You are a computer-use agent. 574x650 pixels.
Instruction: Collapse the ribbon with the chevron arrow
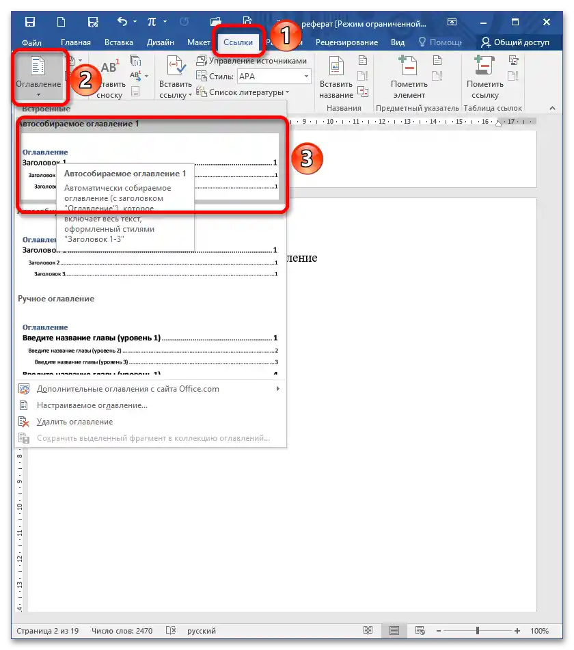pyautogui.click(x=552, y=108)
